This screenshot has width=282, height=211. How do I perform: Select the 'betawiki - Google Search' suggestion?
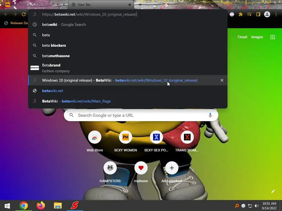(128, 24)
